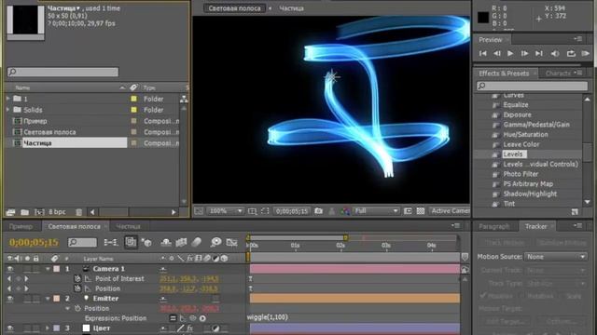Click the work area end handle

point(346,238)
